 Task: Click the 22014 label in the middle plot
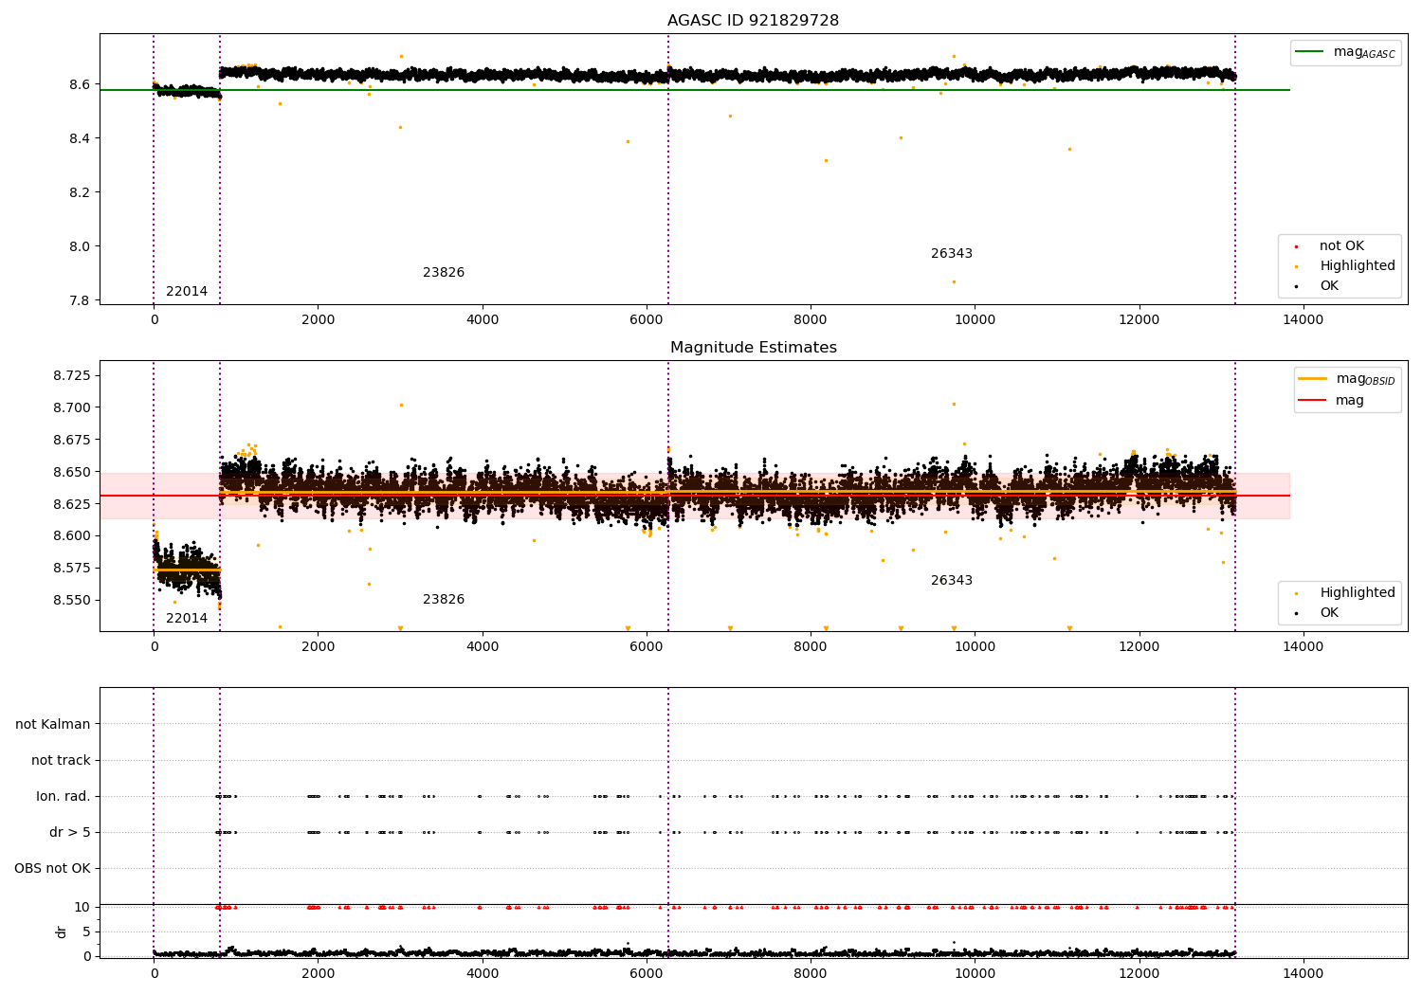187,619
